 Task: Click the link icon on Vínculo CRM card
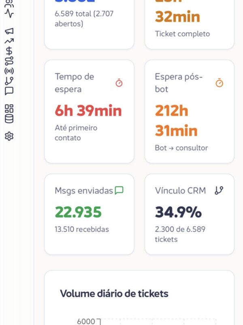point(218,189)
